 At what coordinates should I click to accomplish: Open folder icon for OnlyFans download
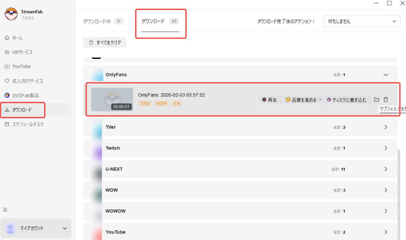pyautogui.click(x=376, y=100)
